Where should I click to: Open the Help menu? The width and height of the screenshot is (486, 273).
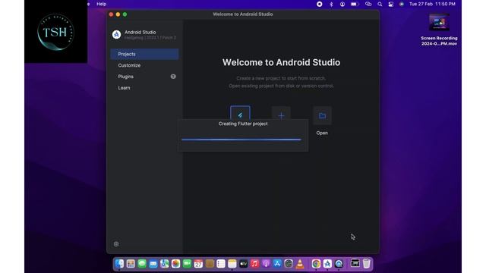click(101, 4)
